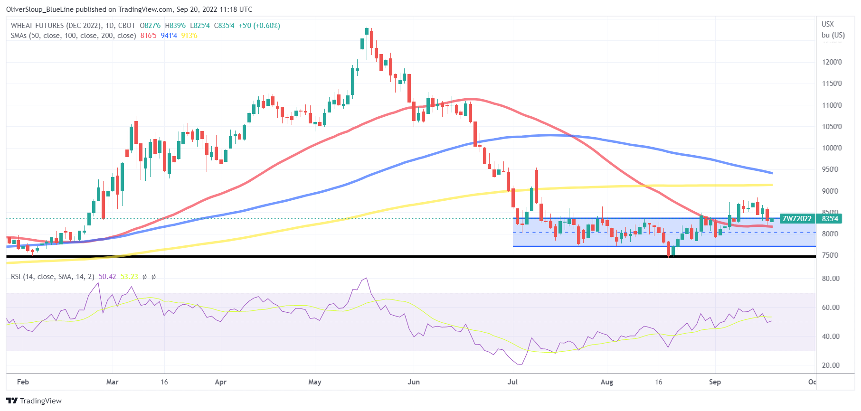Click the 80.00 RSI axis label
Viewport: 861px width, 411px height.
831,279
